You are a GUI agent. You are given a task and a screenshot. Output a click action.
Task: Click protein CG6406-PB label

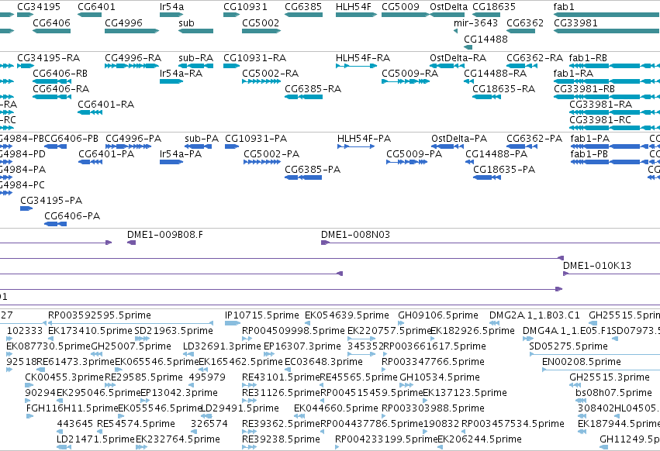coord(71,139)
